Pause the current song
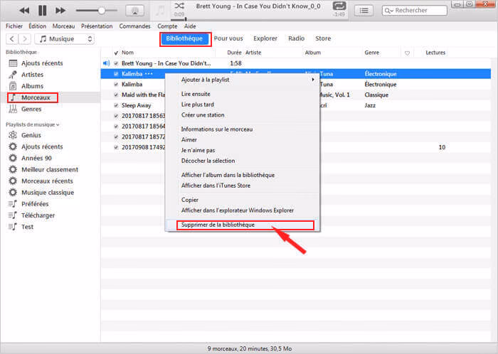Screen dimensions: 498x354 click(42, 11)
